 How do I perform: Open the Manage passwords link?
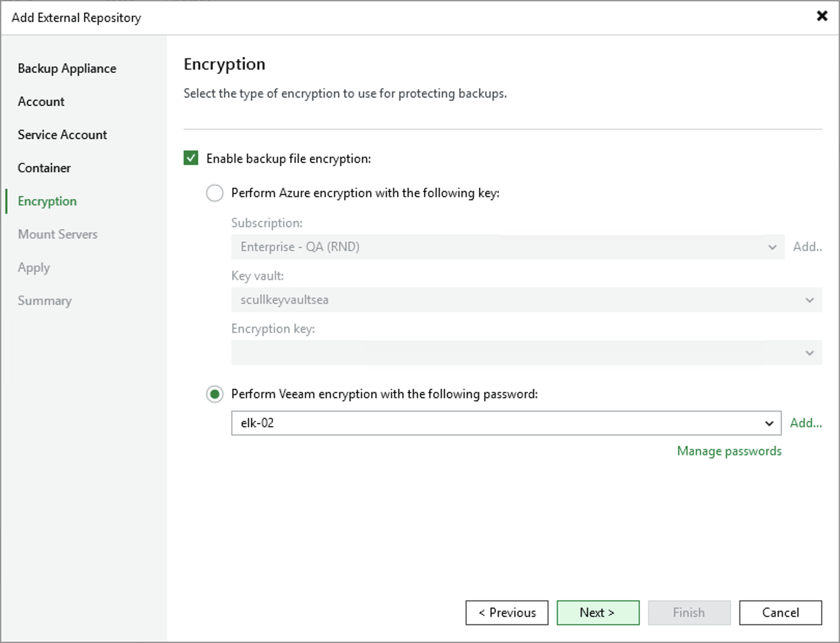(x=729, y=451)
